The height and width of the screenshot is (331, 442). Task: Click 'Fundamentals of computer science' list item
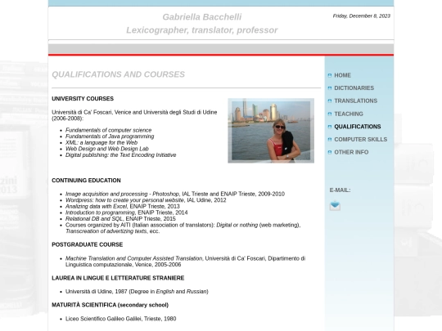point(108,130)
